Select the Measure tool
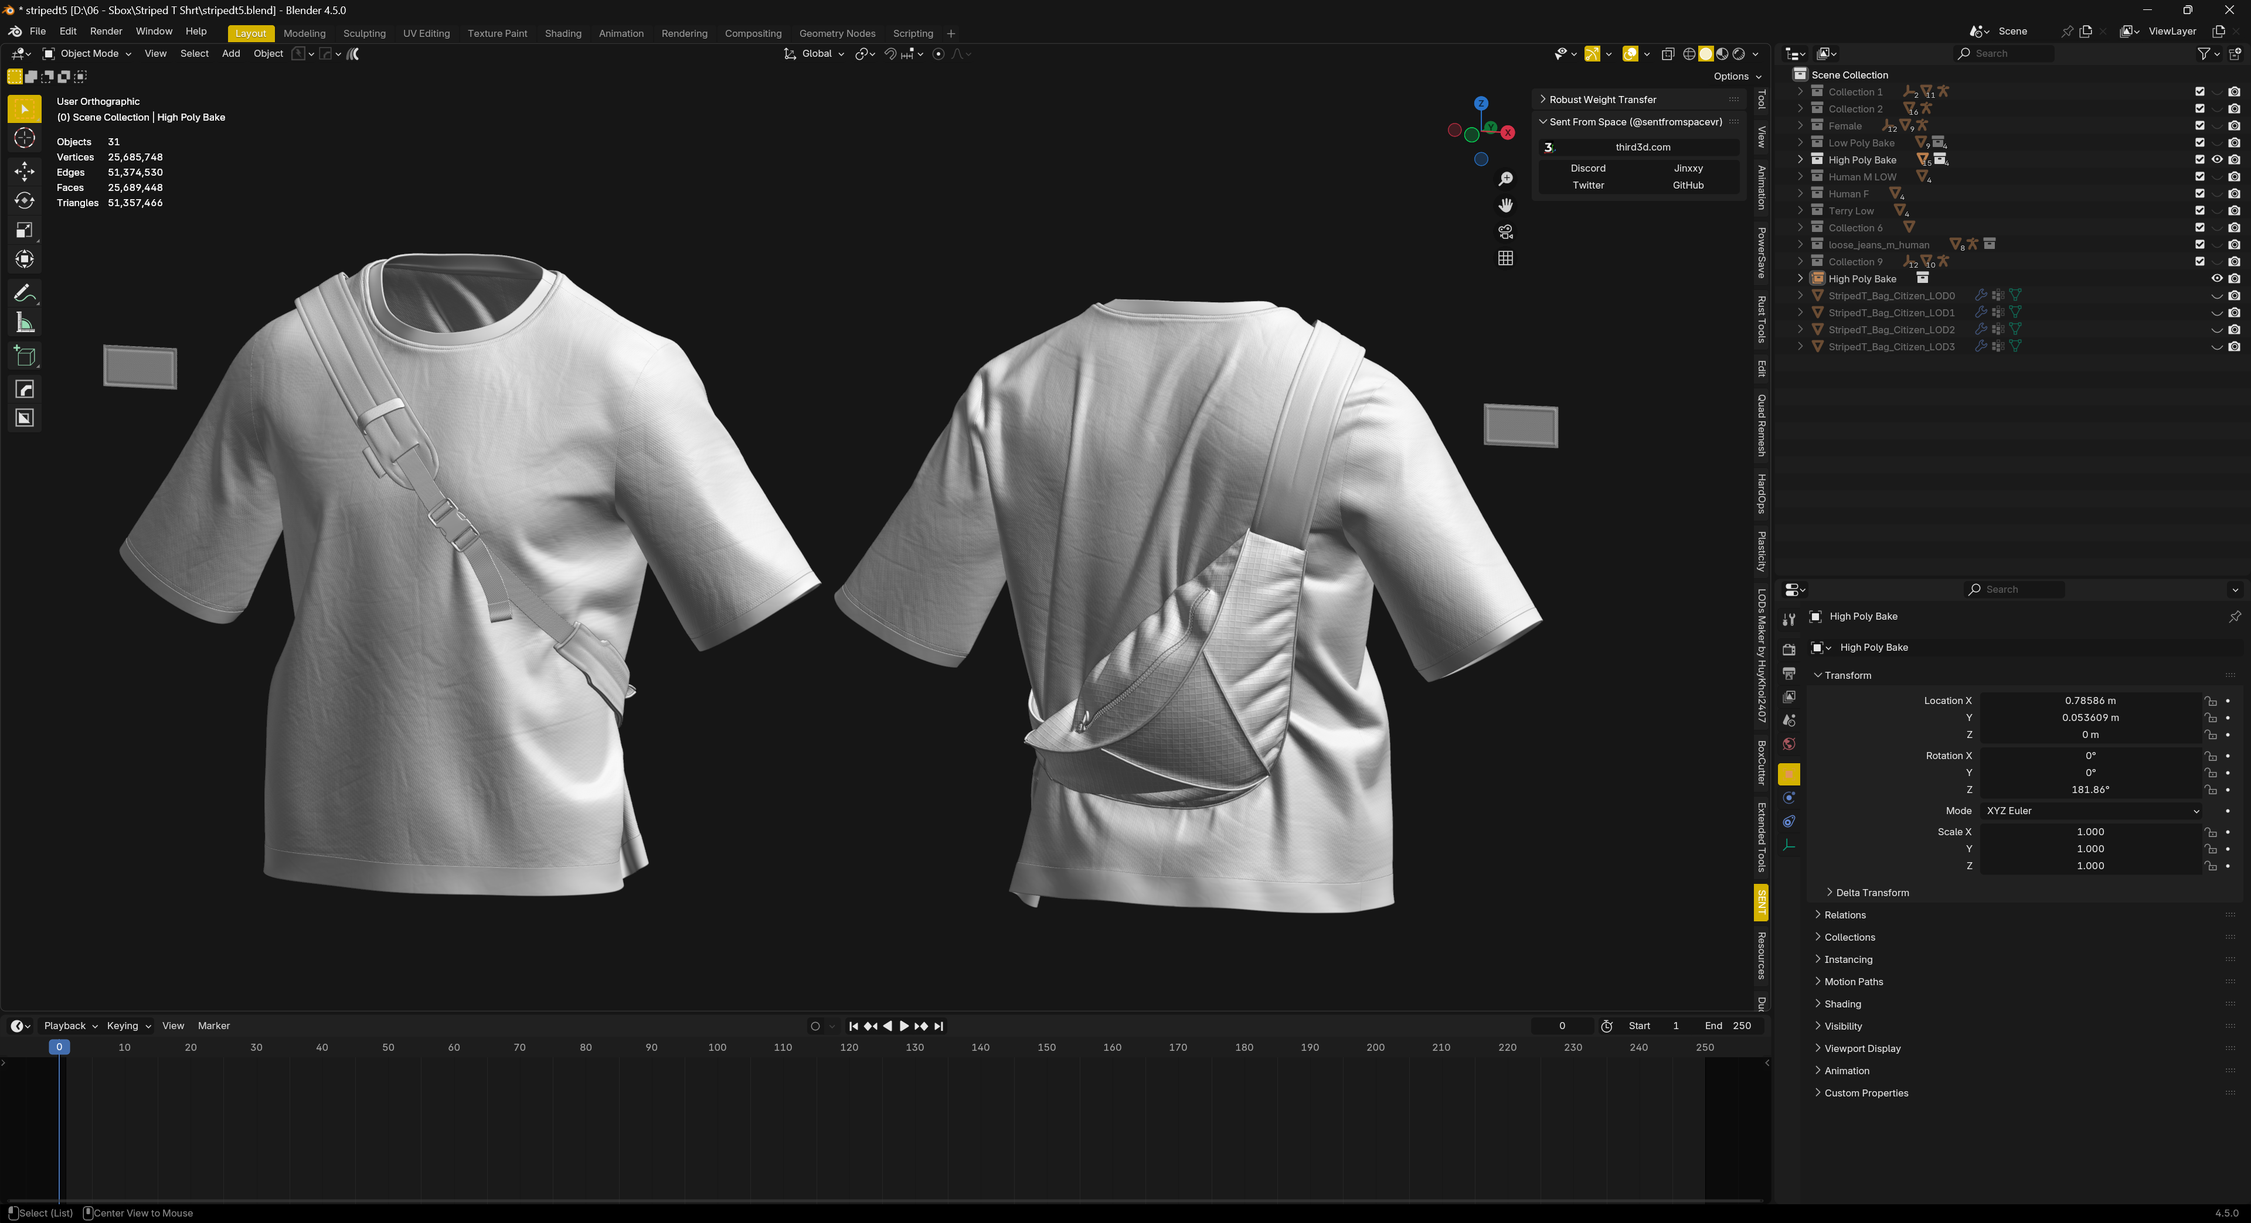This screenshot has height=1223, width=2251. tap(25, 324)
